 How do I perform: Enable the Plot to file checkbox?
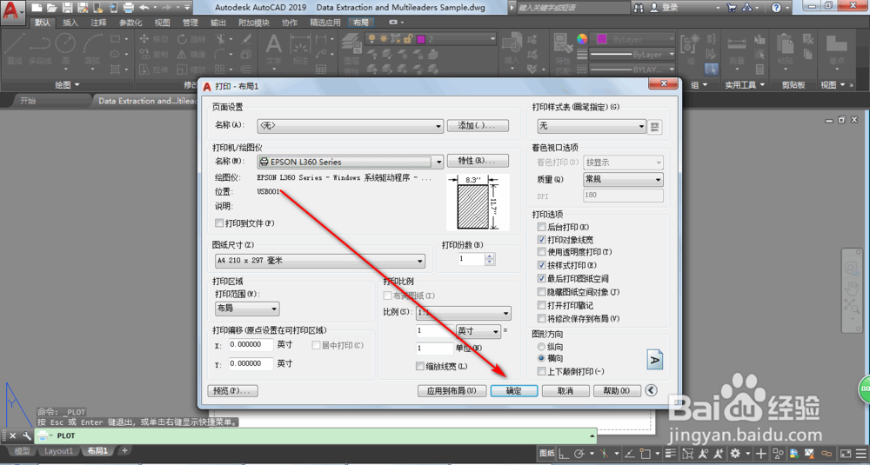click(220, 223)
